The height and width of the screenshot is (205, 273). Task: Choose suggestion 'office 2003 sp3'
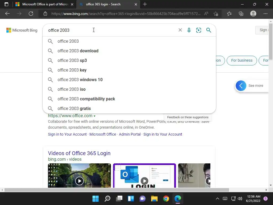coord(129,61)
